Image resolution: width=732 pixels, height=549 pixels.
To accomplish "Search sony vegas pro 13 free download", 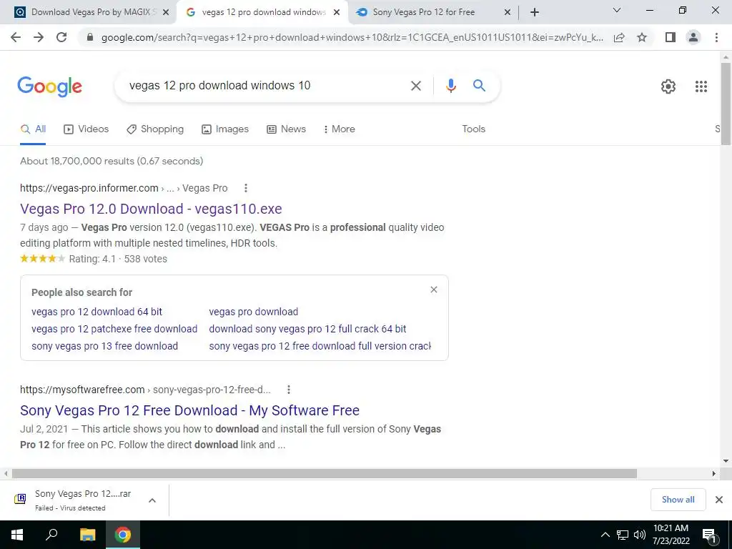I will 104,347.
